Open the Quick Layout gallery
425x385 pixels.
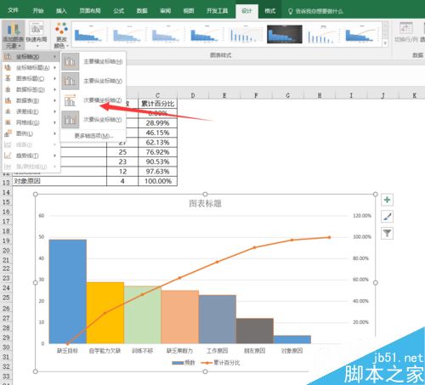tap(37, 35)
